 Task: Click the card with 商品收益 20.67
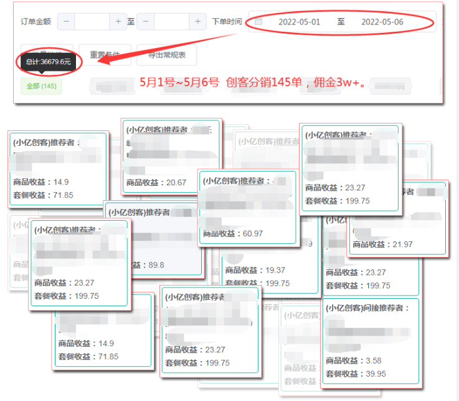[x=170, y=155]
